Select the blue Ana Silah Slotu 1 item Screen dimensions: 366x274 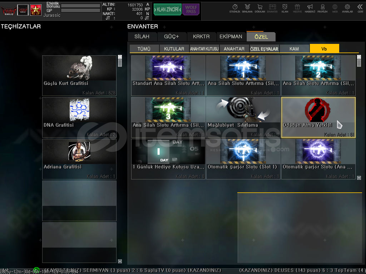(x=243, y=76)
